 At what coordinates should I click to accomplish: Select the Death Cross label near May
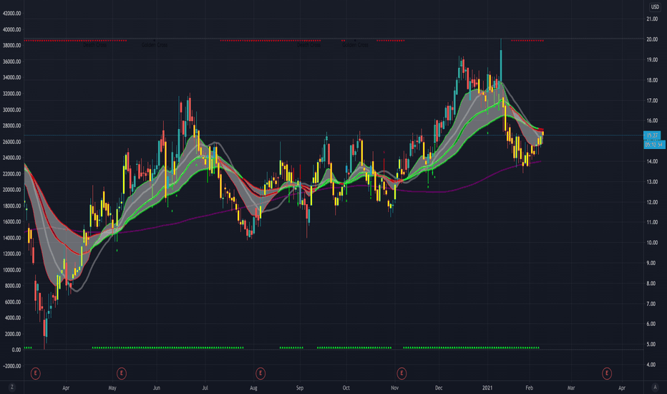94,44
